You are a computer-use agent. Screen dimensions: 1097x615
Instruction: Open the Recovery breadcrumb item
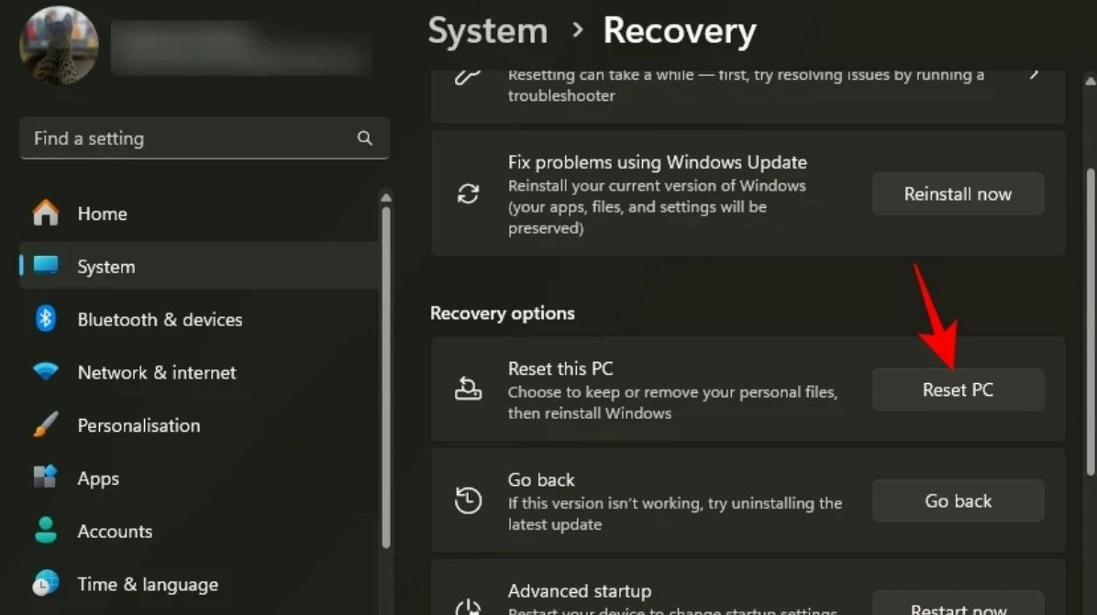679,30
